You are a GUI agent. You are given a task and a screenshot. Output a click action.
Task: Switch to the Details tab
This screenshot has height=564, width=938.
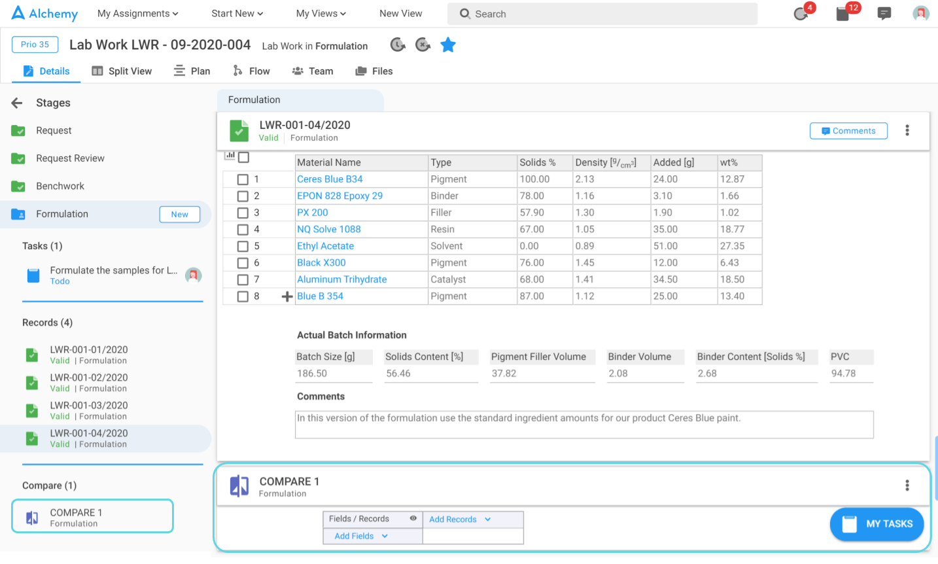click(x=46, y=71)
